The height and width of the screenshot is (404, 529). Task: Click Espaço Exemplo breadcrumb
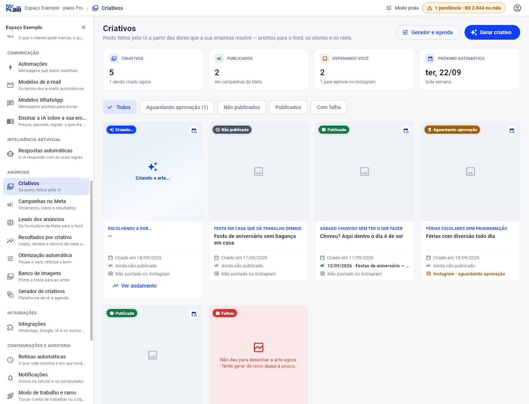coord(54,8)
